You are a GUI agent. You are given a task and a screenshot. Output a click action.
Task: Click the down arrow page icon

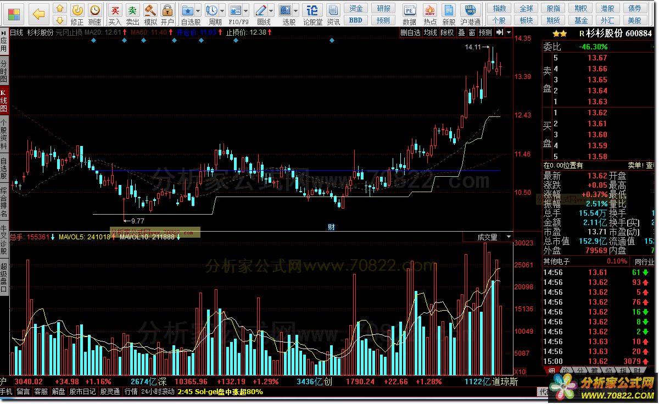(60, 21)
